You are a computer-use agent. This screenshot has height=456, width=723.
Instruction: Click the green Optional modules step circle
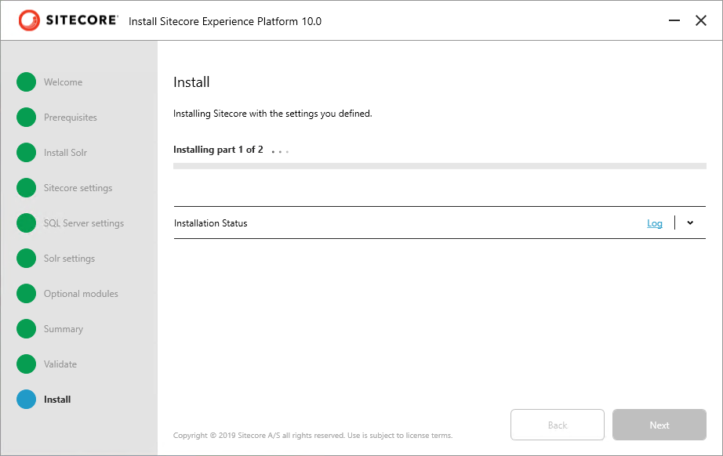[x=27, y=293]
